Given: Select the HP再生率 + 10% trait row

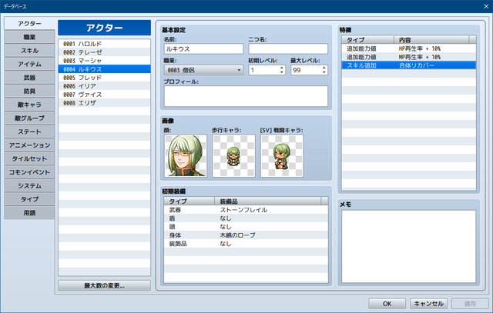Looking at the screenshot, I should tap(409, 48).
